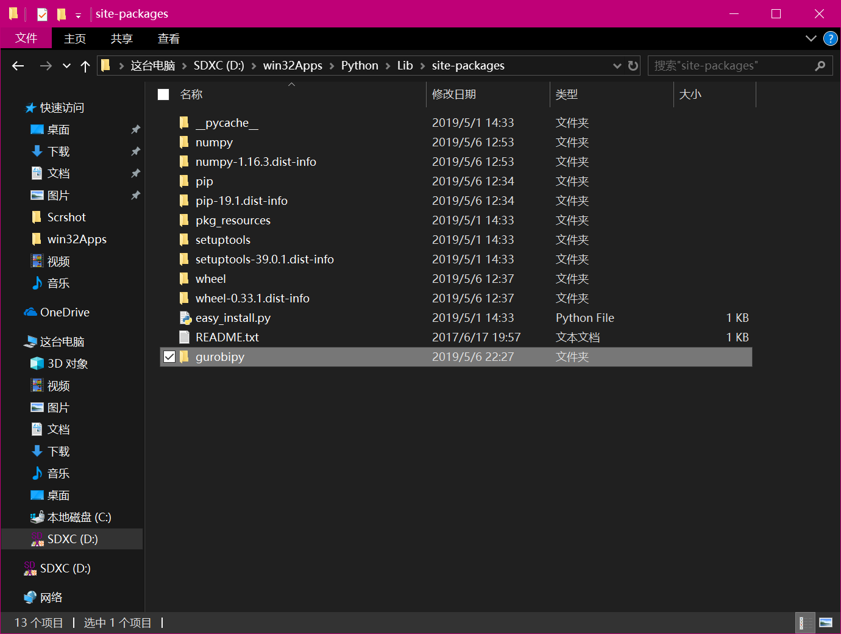The height and width of the screenshot is (634, 841).
Task: Click win32Apps in the address breadcrumb
Action: tap(293, 66)
